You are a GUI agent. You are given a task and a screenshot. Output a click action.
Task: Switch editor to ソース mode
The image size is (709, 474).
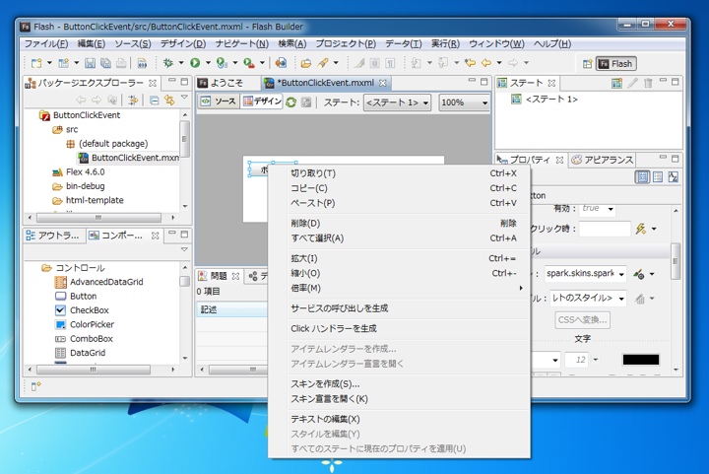219,102
